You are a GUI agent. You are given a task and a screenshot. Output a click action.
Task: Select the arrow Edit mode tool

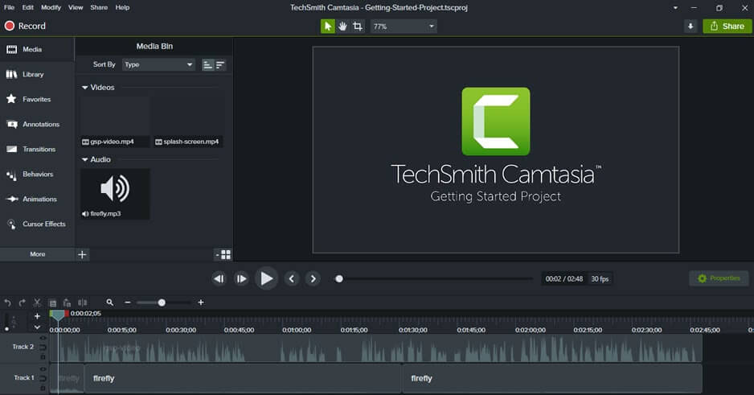point(327,27)
